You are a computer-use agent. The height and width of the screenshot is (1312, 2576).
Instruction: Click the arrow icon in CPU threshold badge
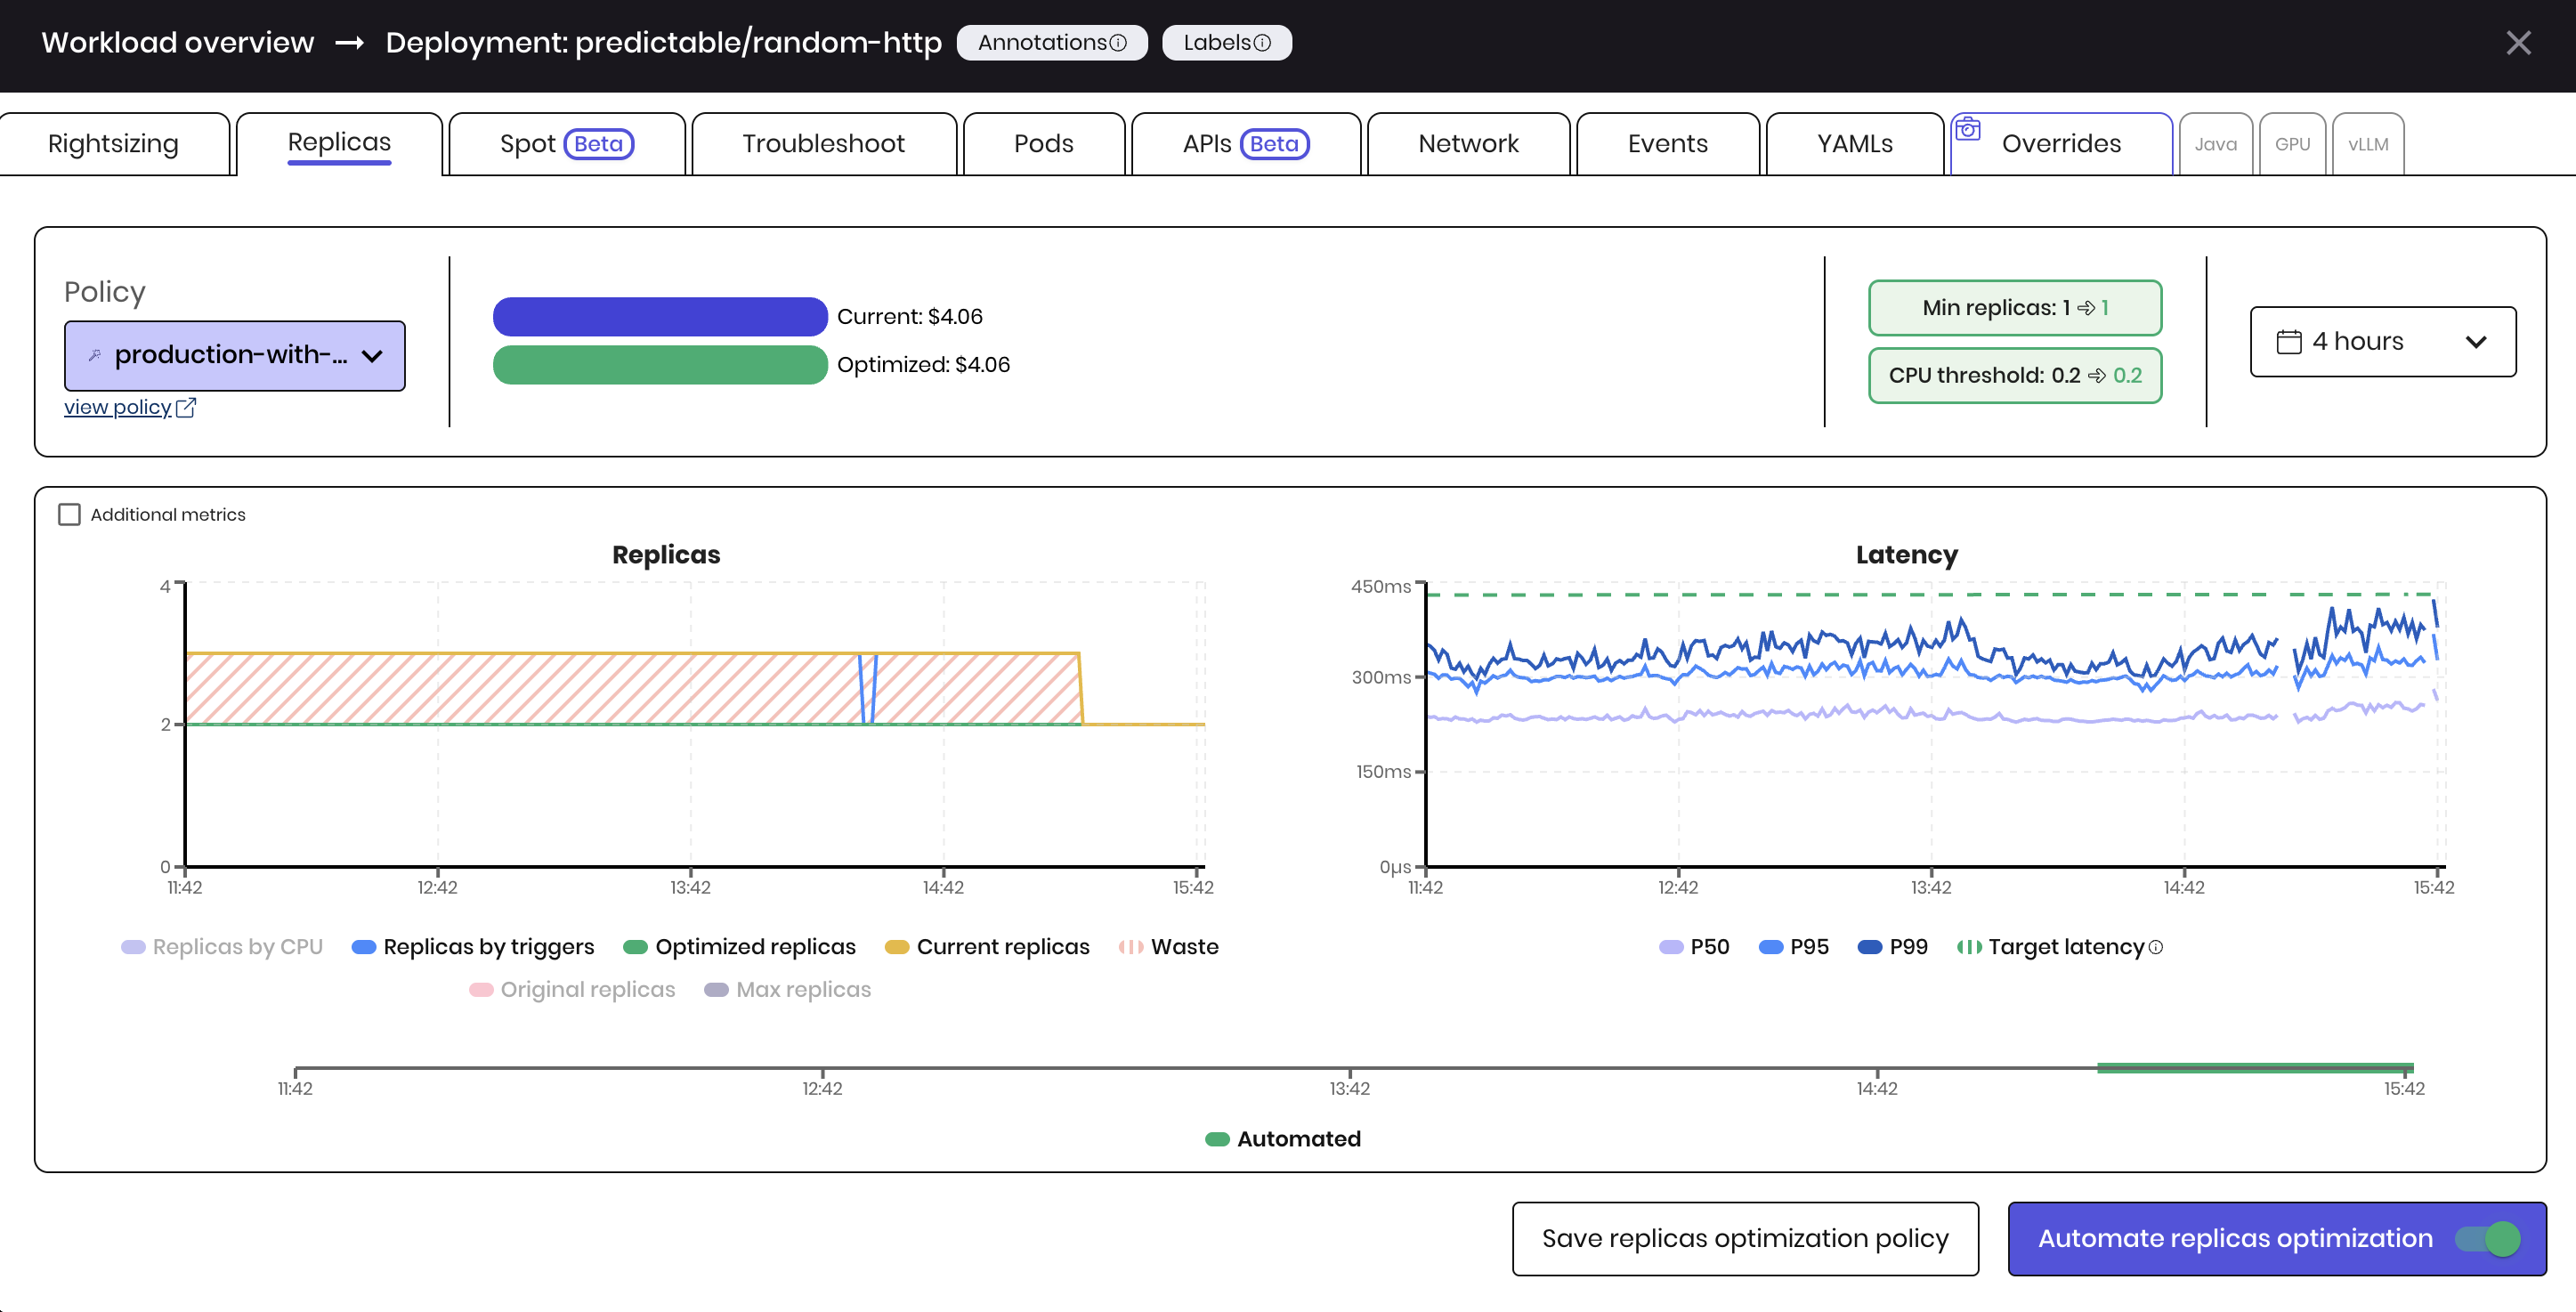point(2097,375)
